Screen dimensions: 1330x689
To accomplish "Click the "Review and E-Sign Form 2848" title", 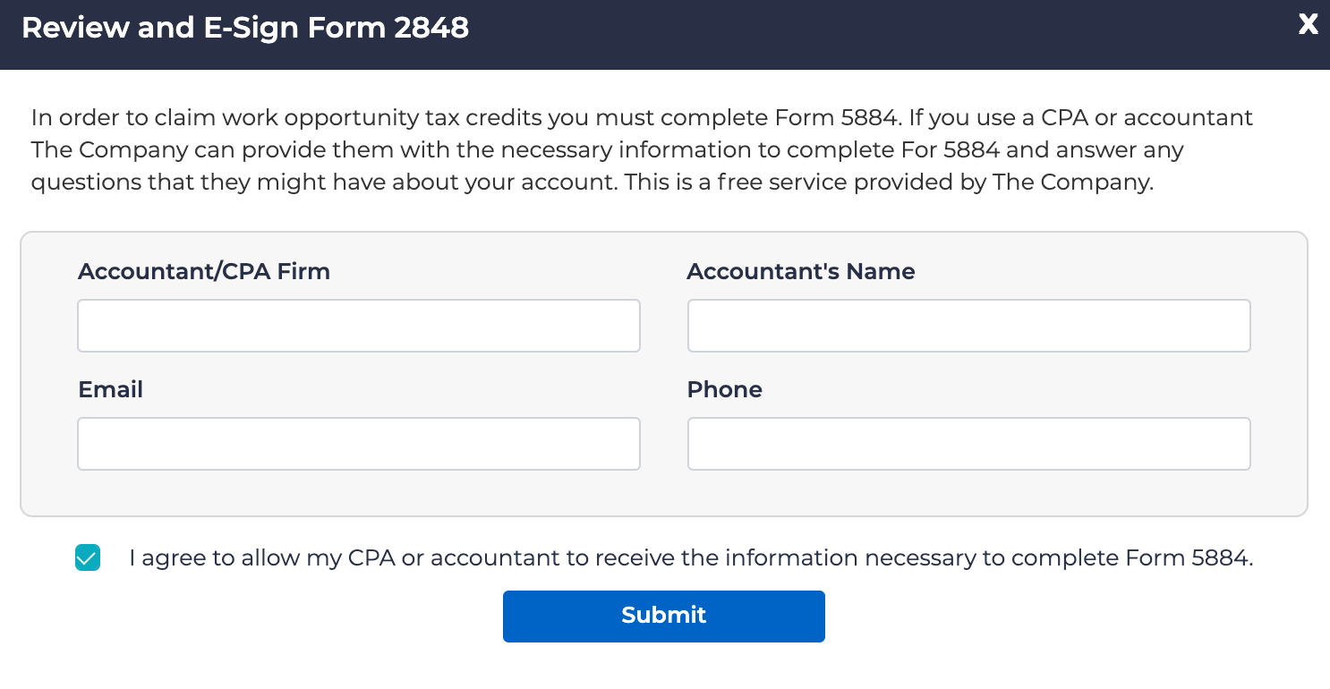I will [x=244, y=29].
